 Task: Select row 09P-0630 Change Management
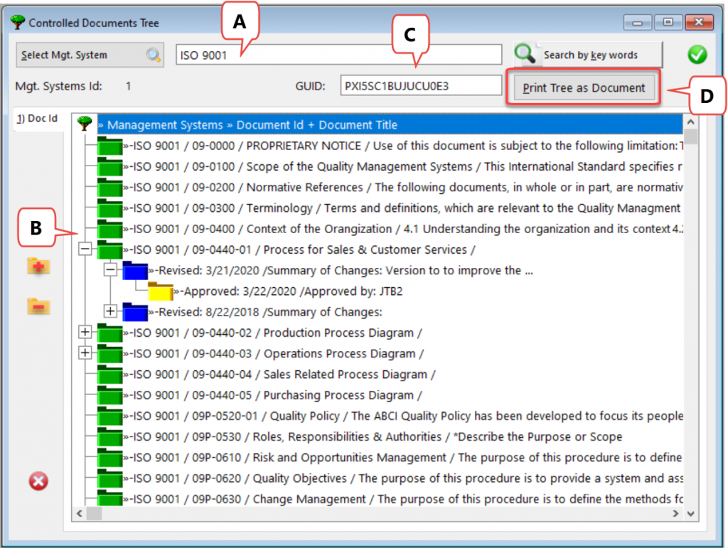tap(404, 499)
